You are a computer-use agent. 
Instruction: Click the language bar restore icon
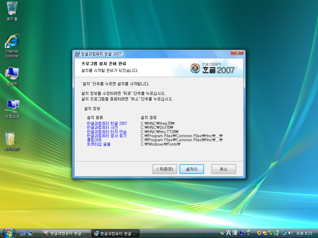[248, 231]
